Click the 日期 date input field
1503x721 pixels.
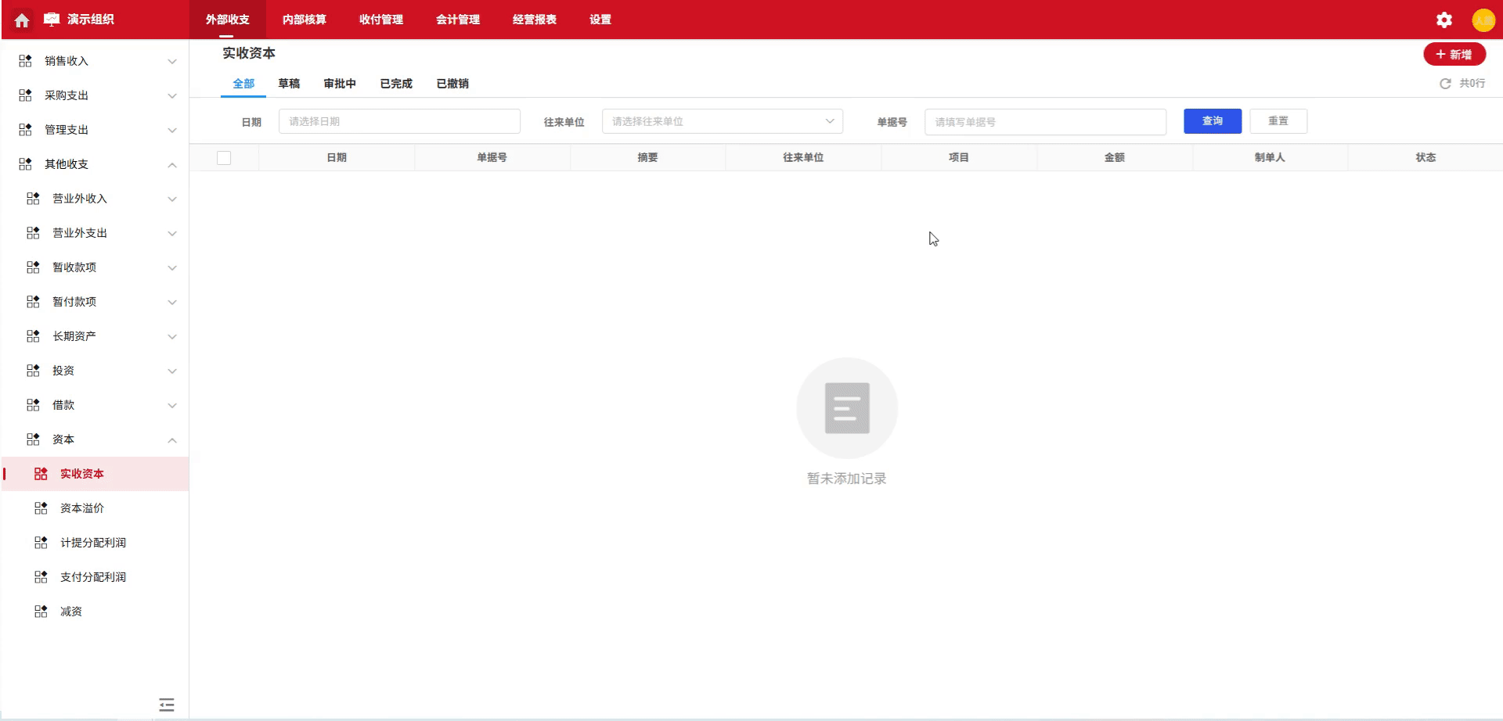click(x=399, y=121)
